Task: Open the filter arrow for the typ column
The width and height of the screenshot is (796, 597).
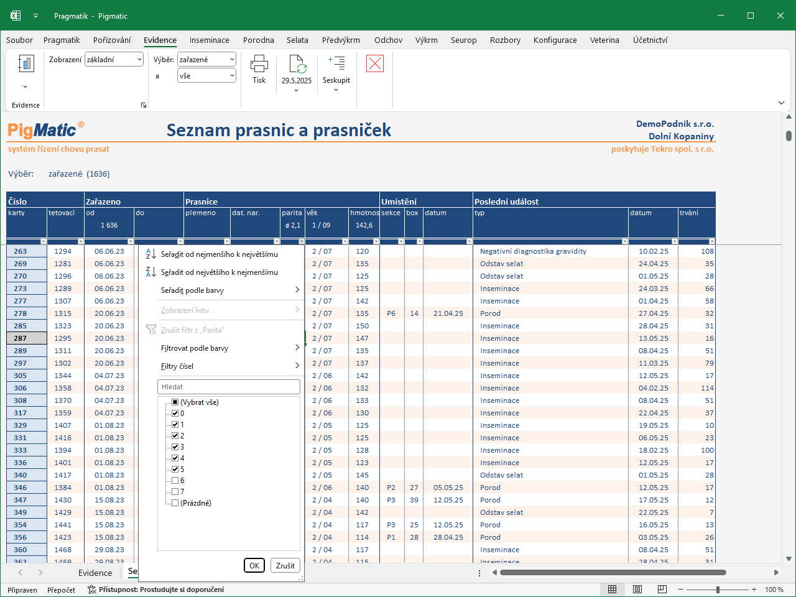Action: [625, 241]
